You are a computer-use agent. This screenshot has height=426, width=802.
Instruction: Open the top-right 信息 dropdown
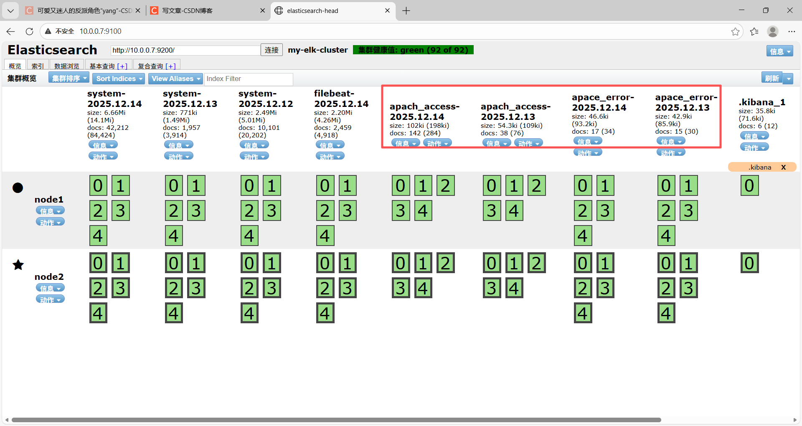[779, 51]
